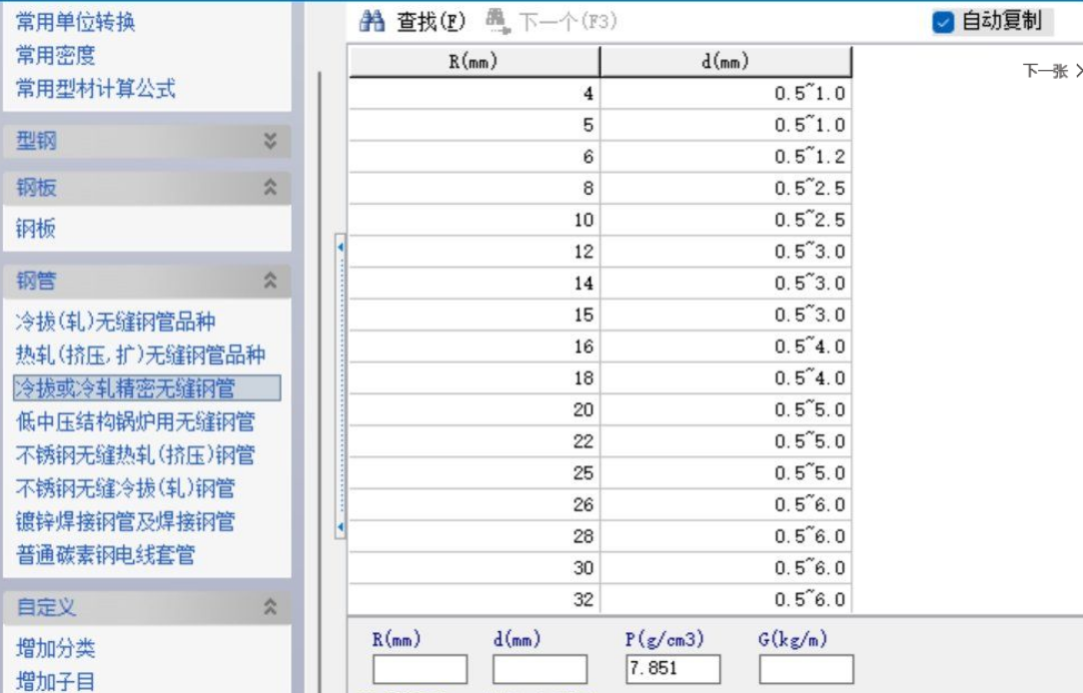Viewport: 1083px width, 693px height.
Task: Collapse the 钢板 section
Action: pyautogui.click(x=270, y=187)
